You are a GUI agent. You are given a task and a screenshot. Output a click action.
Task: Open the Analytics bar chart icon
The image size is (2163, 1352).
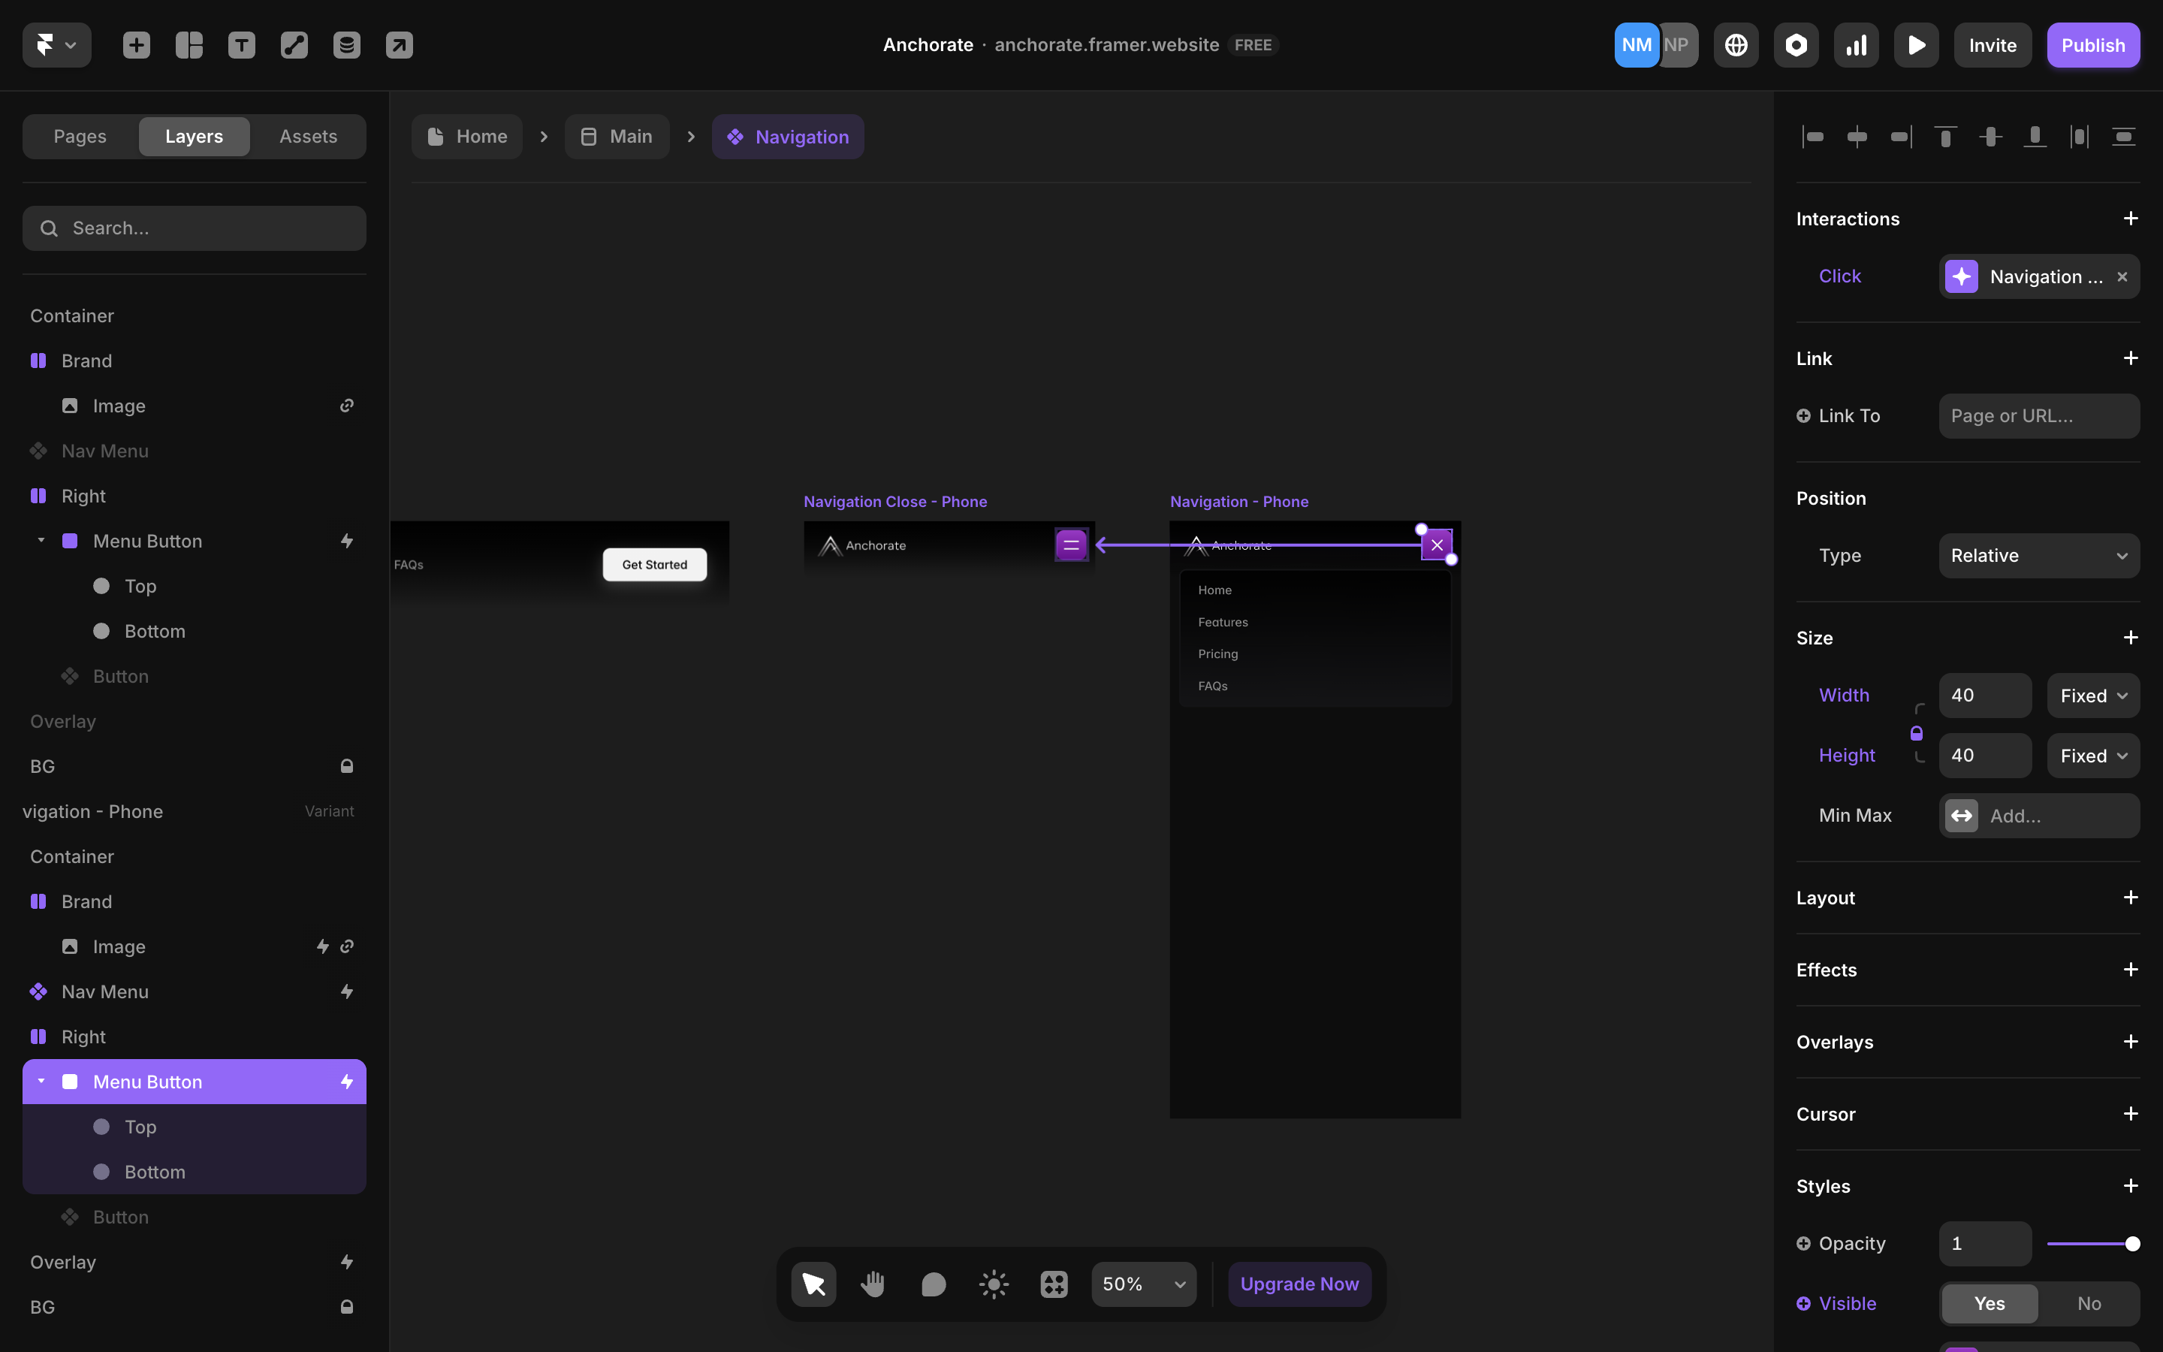[x=1856, y=45]
